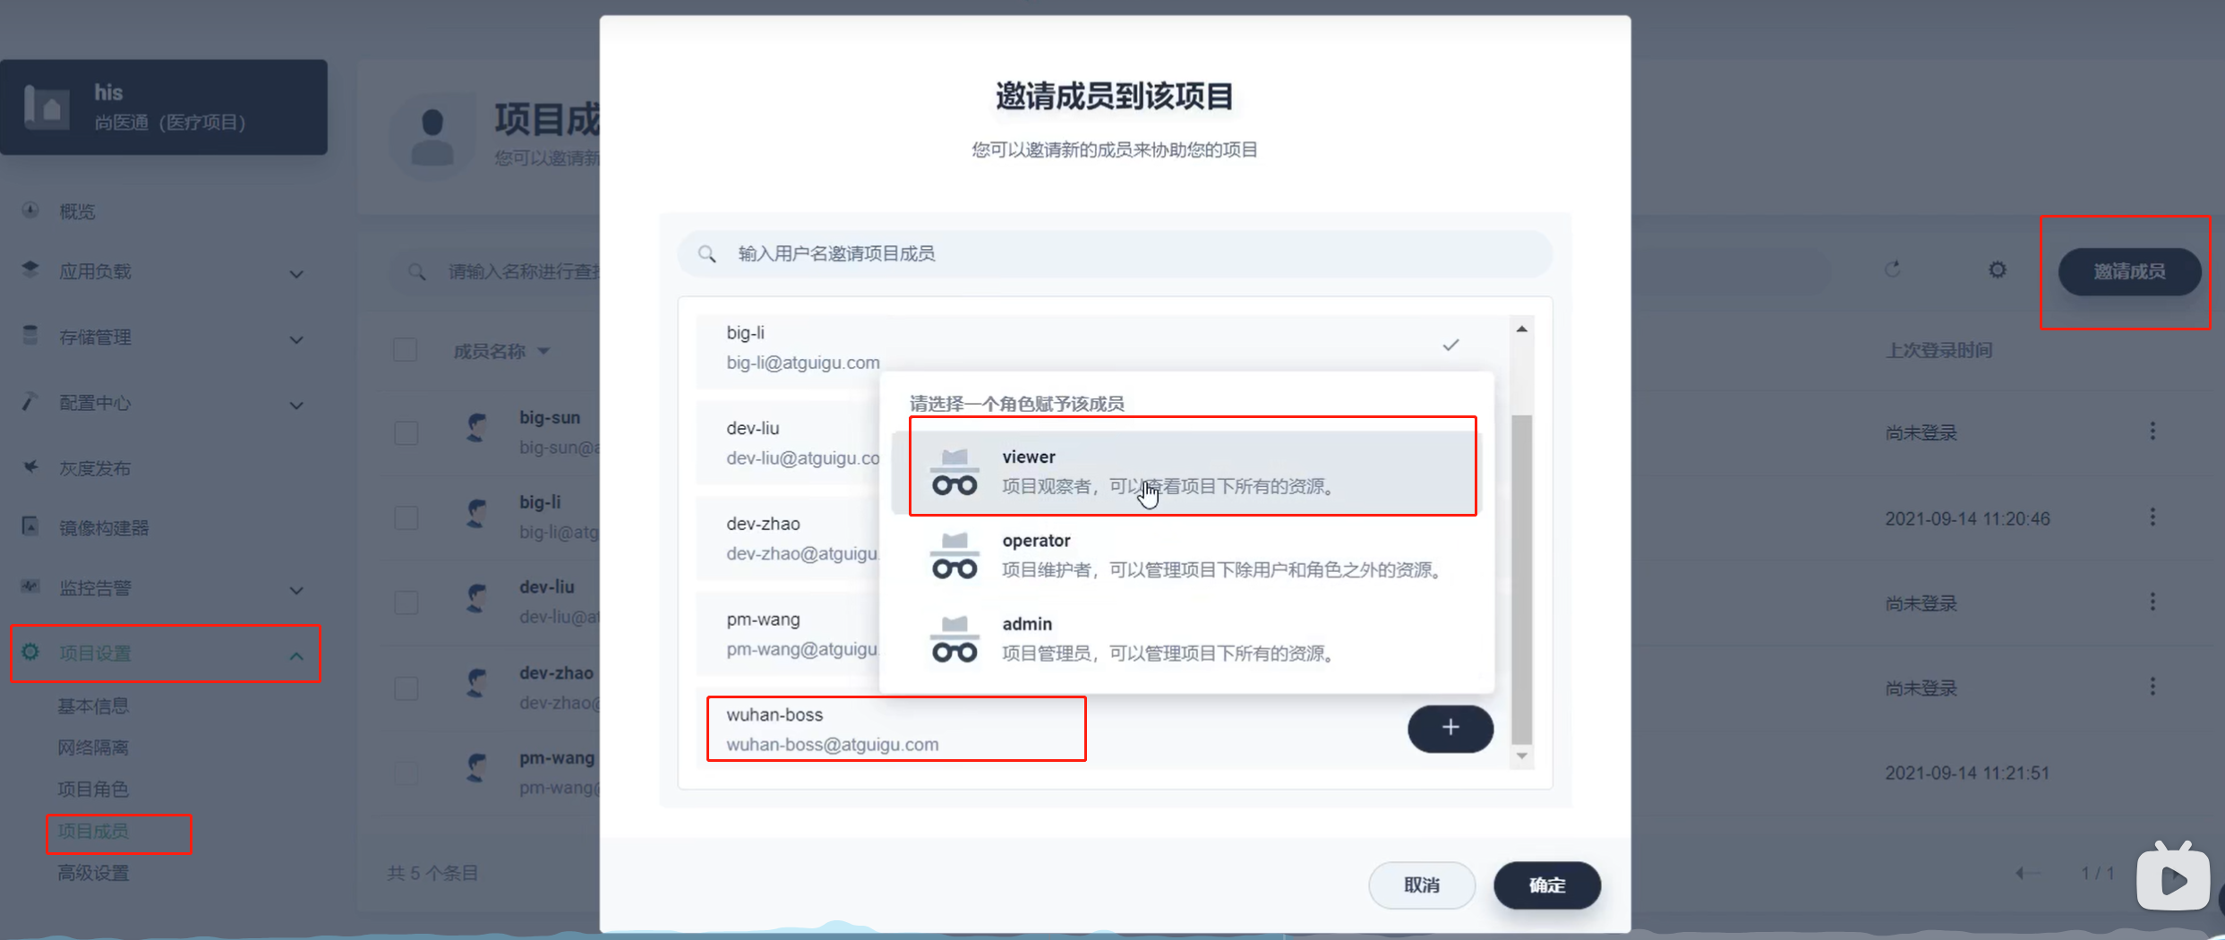Click plus button to add wuhan-boss
The image size is (2225, 940).
1451,728
